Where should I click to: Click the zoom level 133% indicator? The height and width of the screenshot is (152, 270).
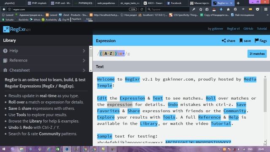point(133,9)
